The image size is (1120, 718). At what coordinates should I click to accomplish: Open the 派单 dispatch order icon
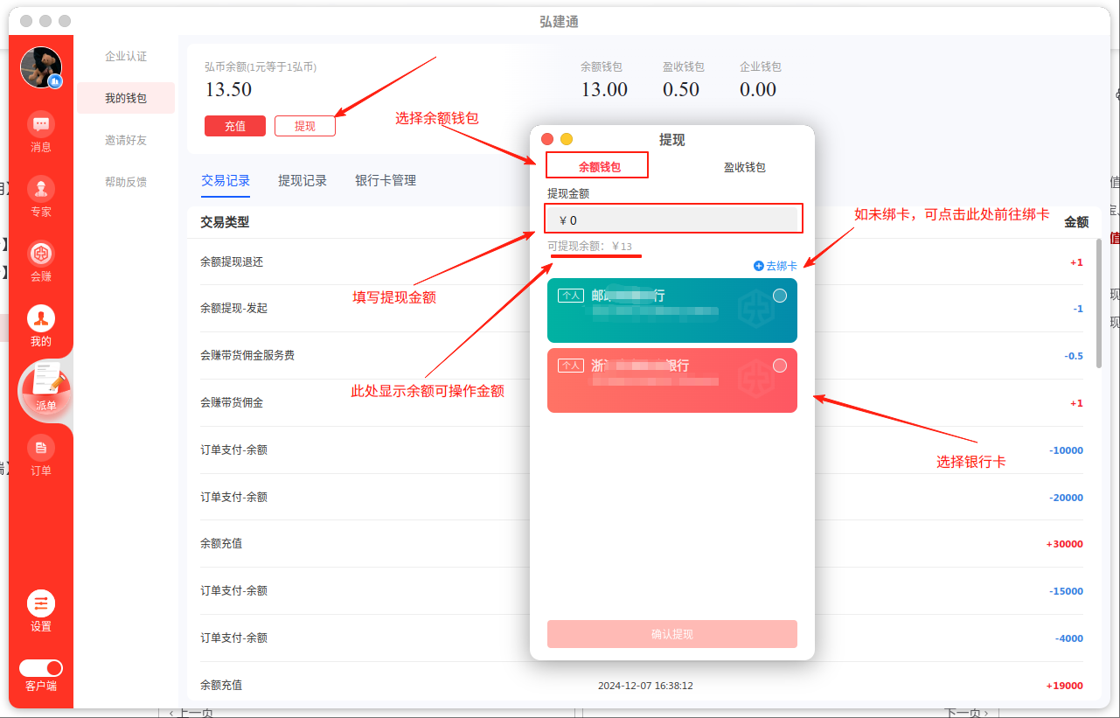click(x=45, y=385)
